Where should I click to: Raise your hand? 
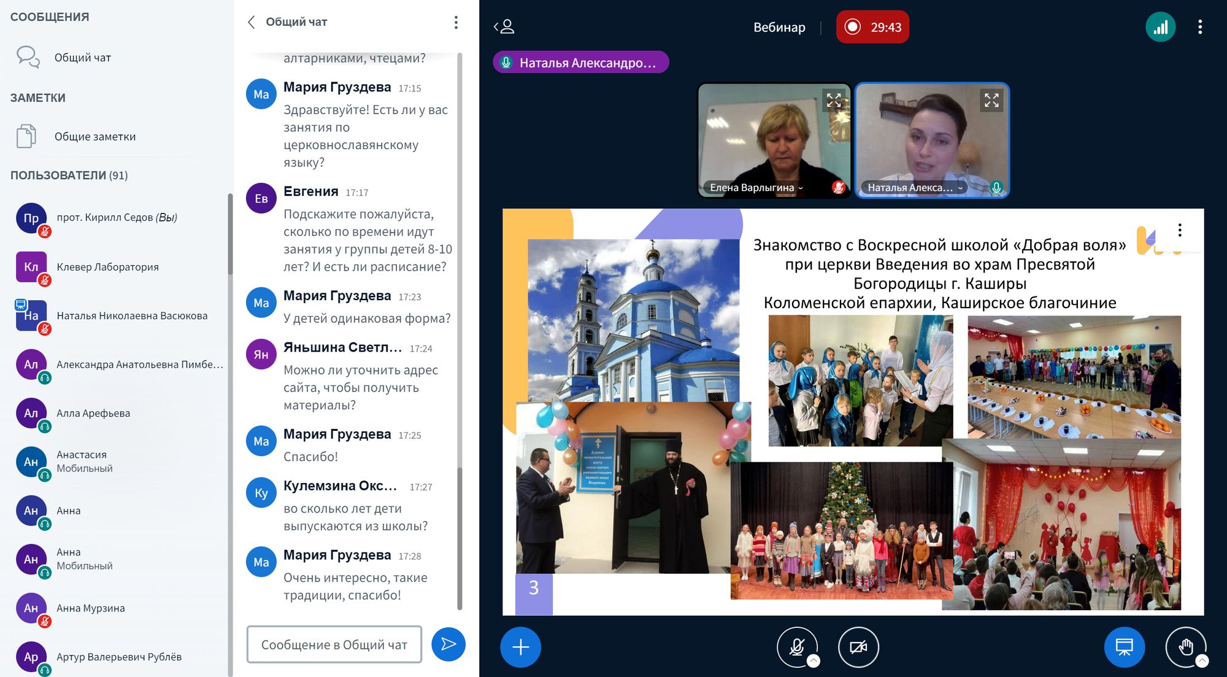coord(1185,646)
